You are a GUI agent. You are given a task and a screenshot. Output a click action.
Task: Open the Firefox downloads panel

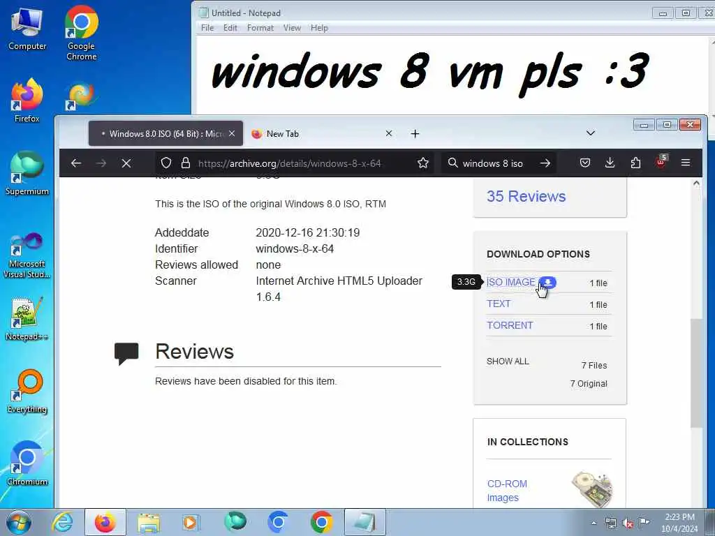click(x=610, y=163)
